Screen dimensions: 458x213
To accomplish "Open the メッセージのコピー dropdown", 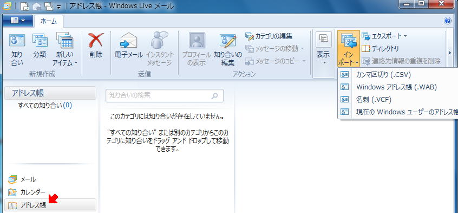I will (x=276, y=61).
